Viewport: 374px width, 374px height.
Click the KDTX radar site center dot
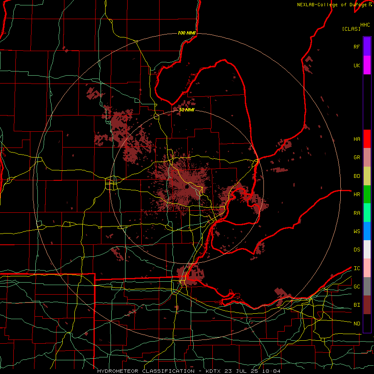tap(187, 187)
